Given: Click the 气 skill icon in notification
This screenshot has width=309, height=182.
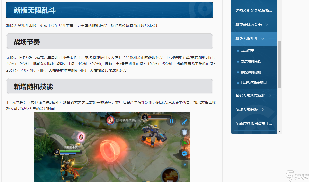Looking at the screenshot, I should point(110,120).
